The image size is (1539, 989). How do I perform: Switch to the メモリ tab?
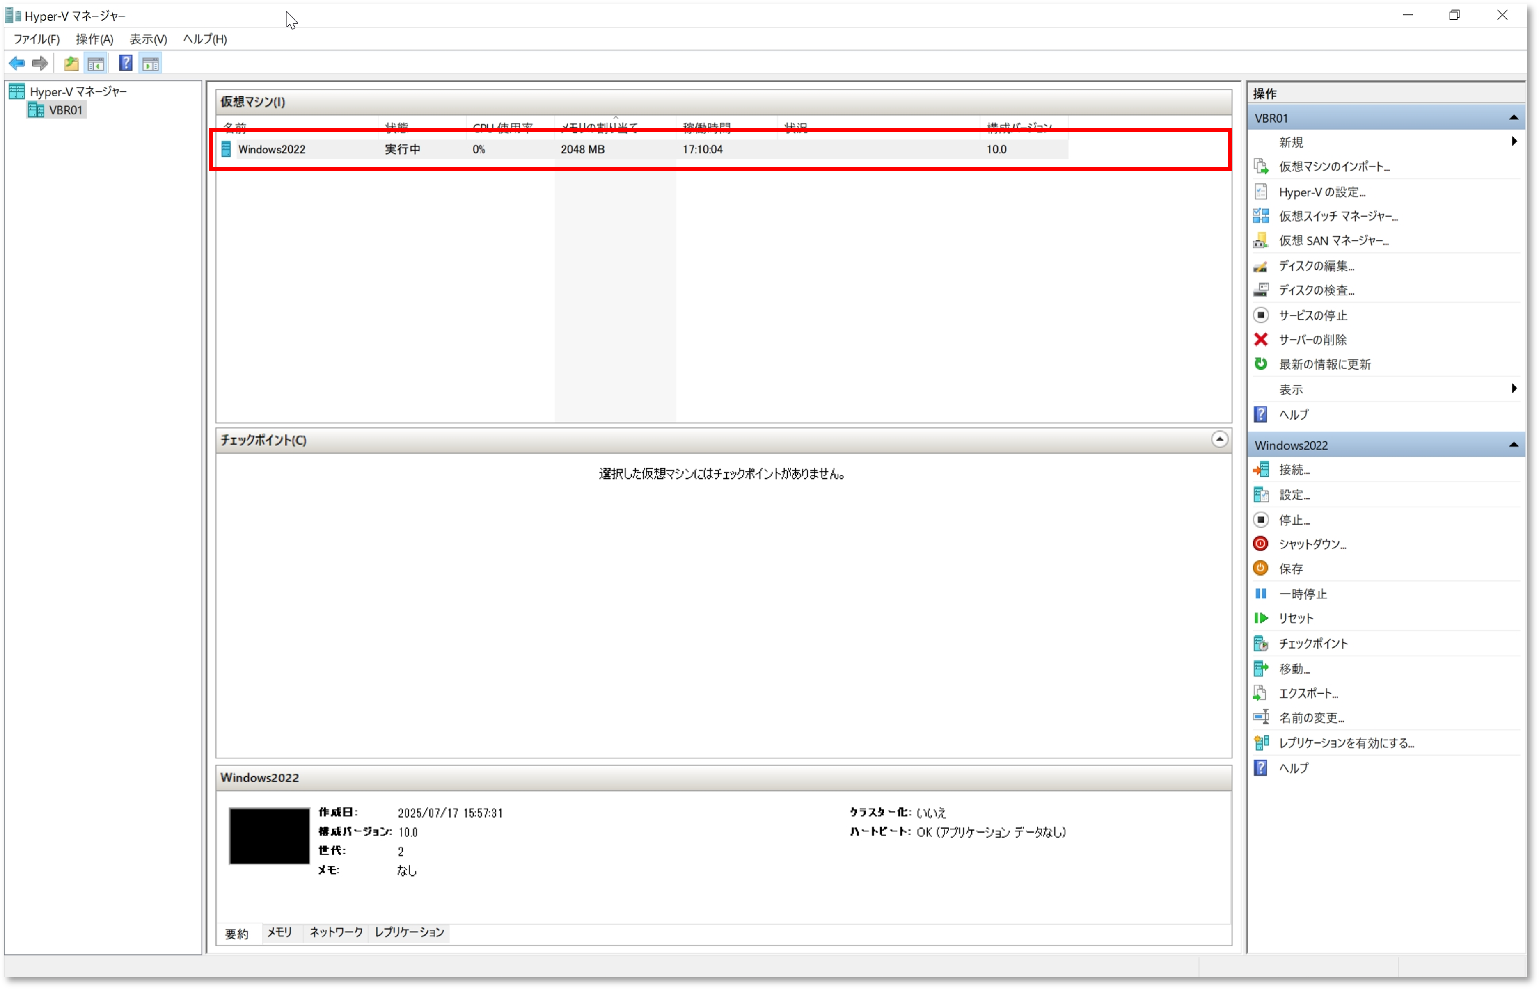[x=280, y=932]
